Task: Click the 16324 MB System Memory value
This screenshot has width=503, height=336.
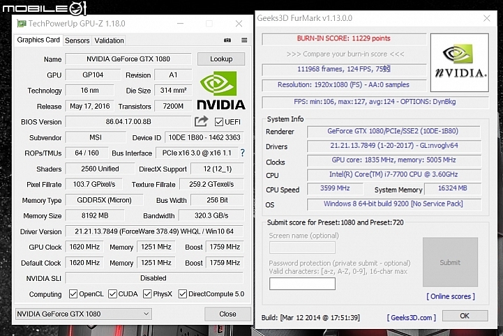Action: [x=453, y=188]
